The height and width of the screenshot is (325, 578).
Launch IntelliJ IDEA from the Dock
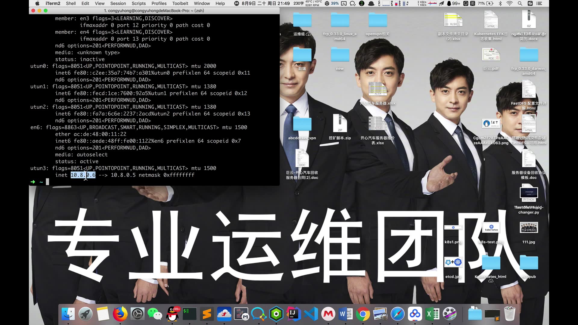click(x=293, y=314)
